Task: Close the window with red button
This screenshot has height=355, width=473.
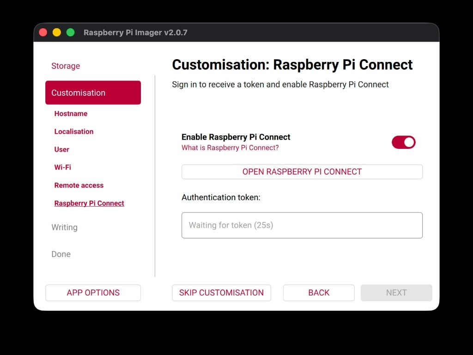Action: (43, 32)
